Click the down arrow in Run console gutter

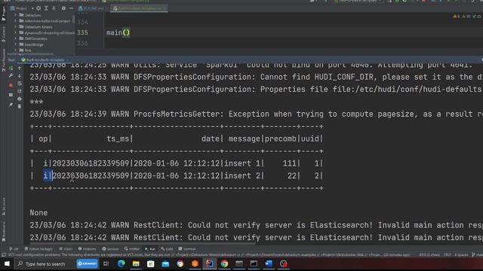(x=20, y=76)
